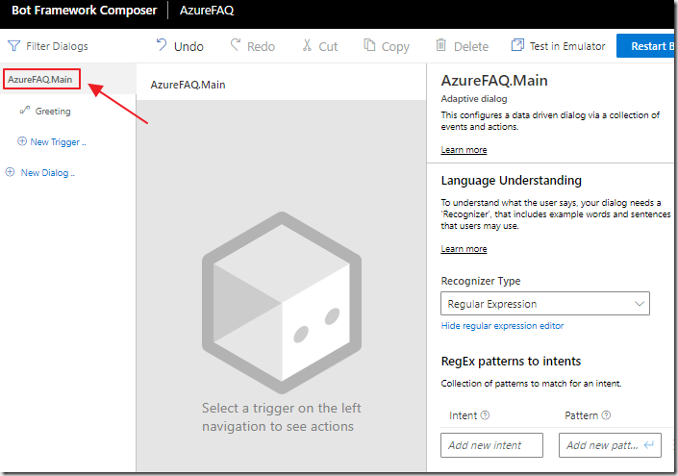The width and height of the screenshot is (678, 476).
Task: Focus the Add new pattern field
Action: click(610, 445)
